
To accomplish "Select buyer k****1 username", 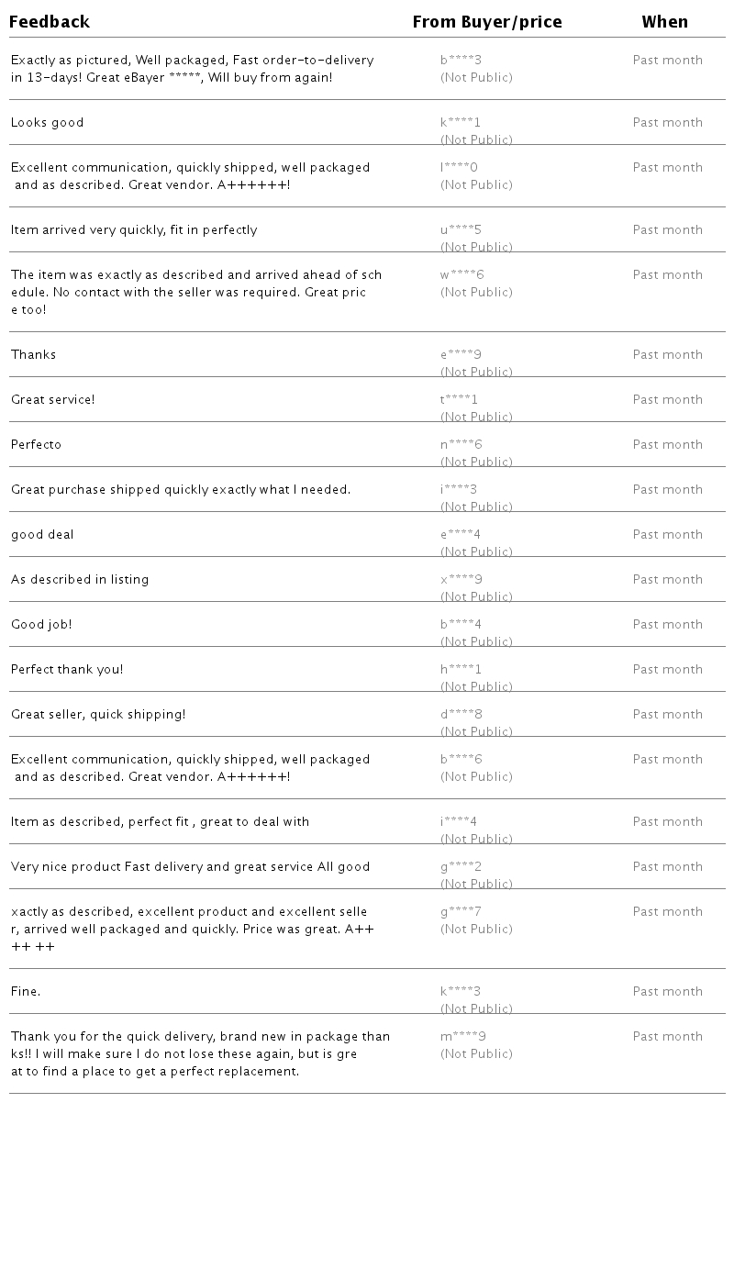I will click(461, 123).
